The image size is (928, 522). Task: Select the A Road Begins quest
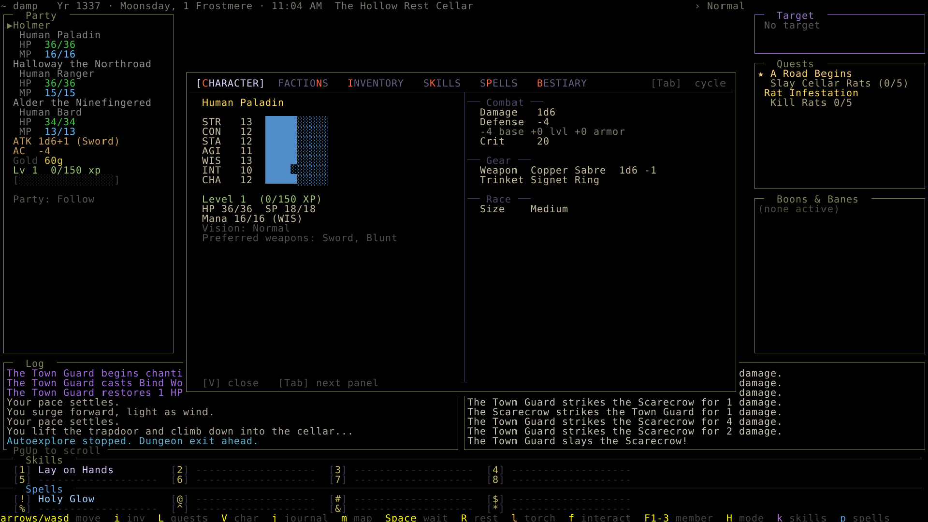[811, 73]
